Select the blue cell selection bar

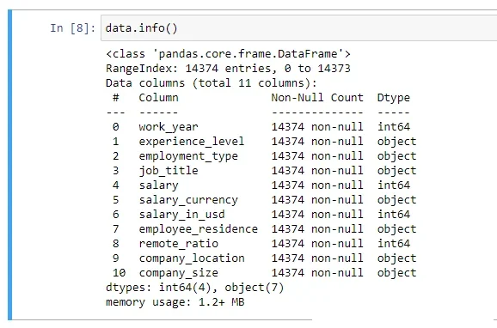pos(9,165)
